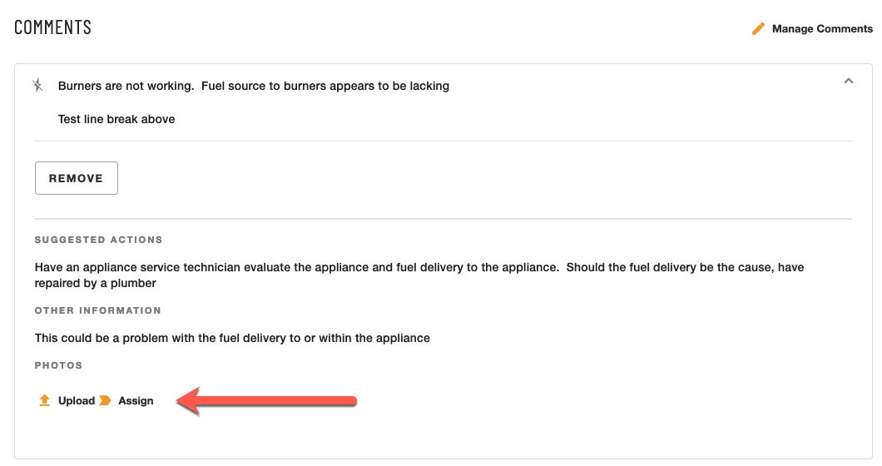Click the OTHER INFORMATION heading
The height and width of the screenshot is (466, 882).
(x=97, y=310)
